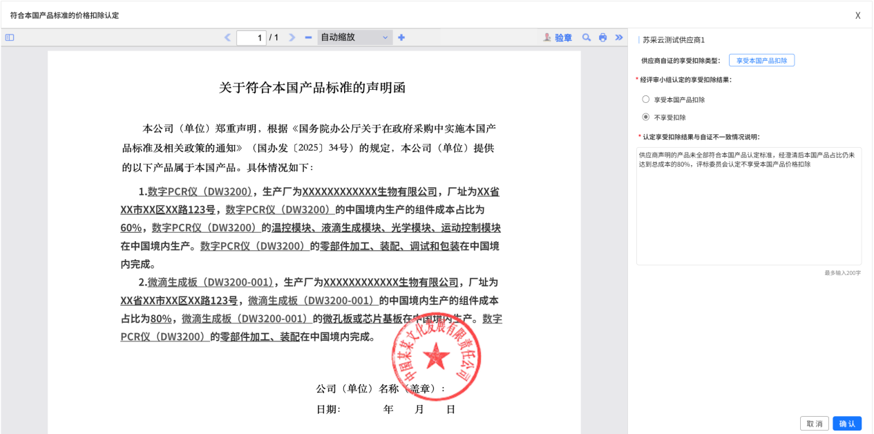Toggle the PDF sidebar panel icon
Screen dimensions: 874x434
pos(10,37)
